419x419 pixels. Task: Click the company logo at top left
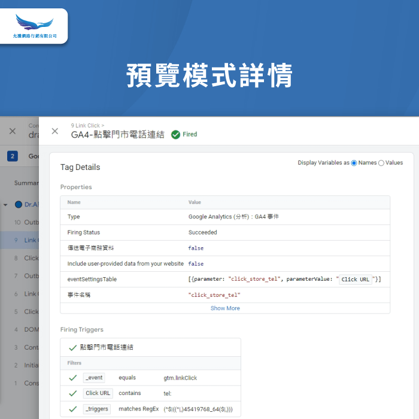(x=34, y=26)
